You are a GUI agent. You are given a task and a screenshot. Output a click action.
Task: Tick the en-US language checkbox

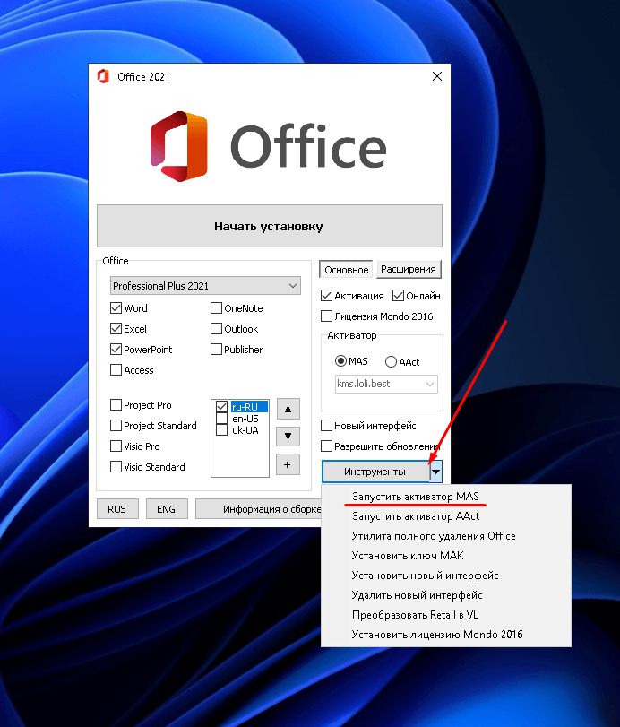(221, 419)
